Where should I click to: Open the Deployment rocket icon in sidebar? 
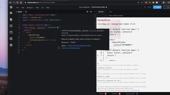[11, 39]
